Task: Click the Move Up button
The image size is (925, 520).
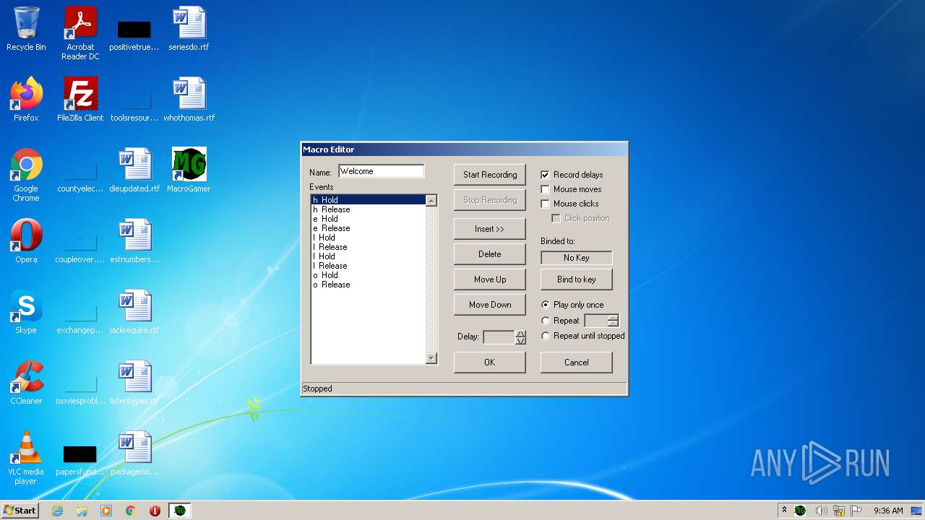Action: coord(490,279)
